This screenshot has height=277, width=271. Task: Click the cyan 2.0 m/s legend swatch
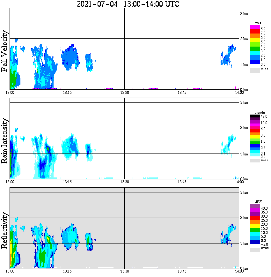(255, 53)
